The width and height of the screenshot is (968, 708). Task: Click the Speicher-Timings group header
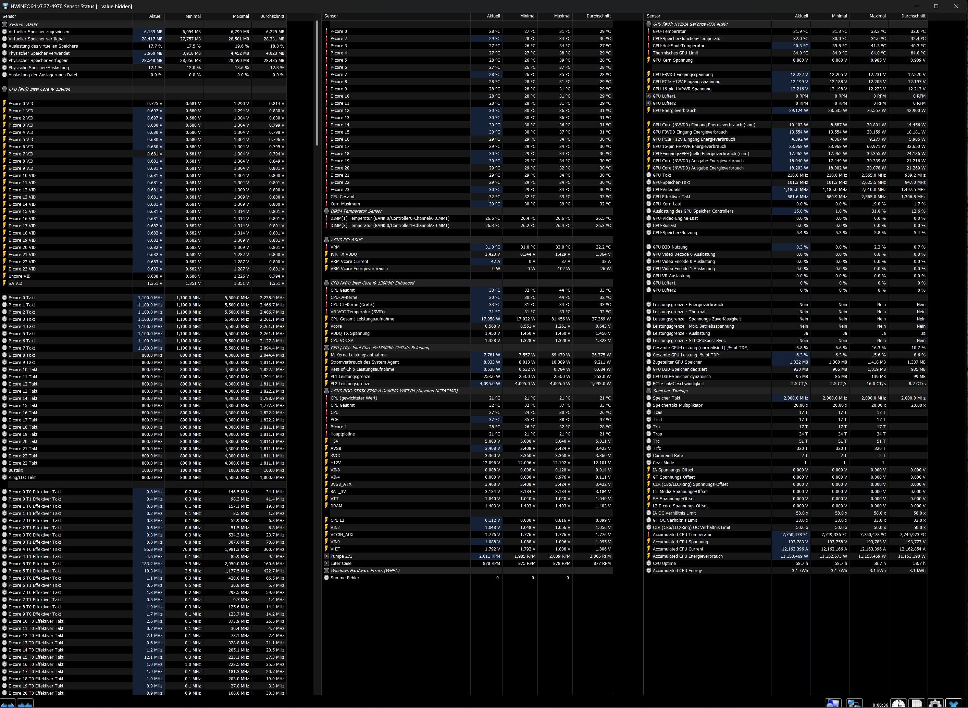coord(670,391)
